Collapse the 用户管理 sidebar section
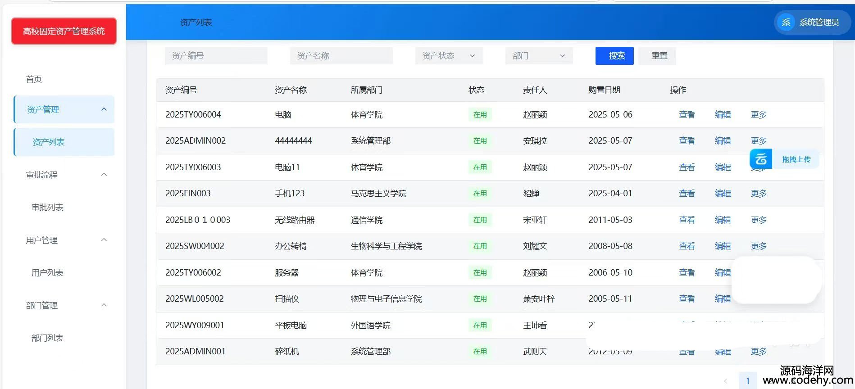This screenshot has height=389, width=855. pyautogui.click(x=104, y=240)
